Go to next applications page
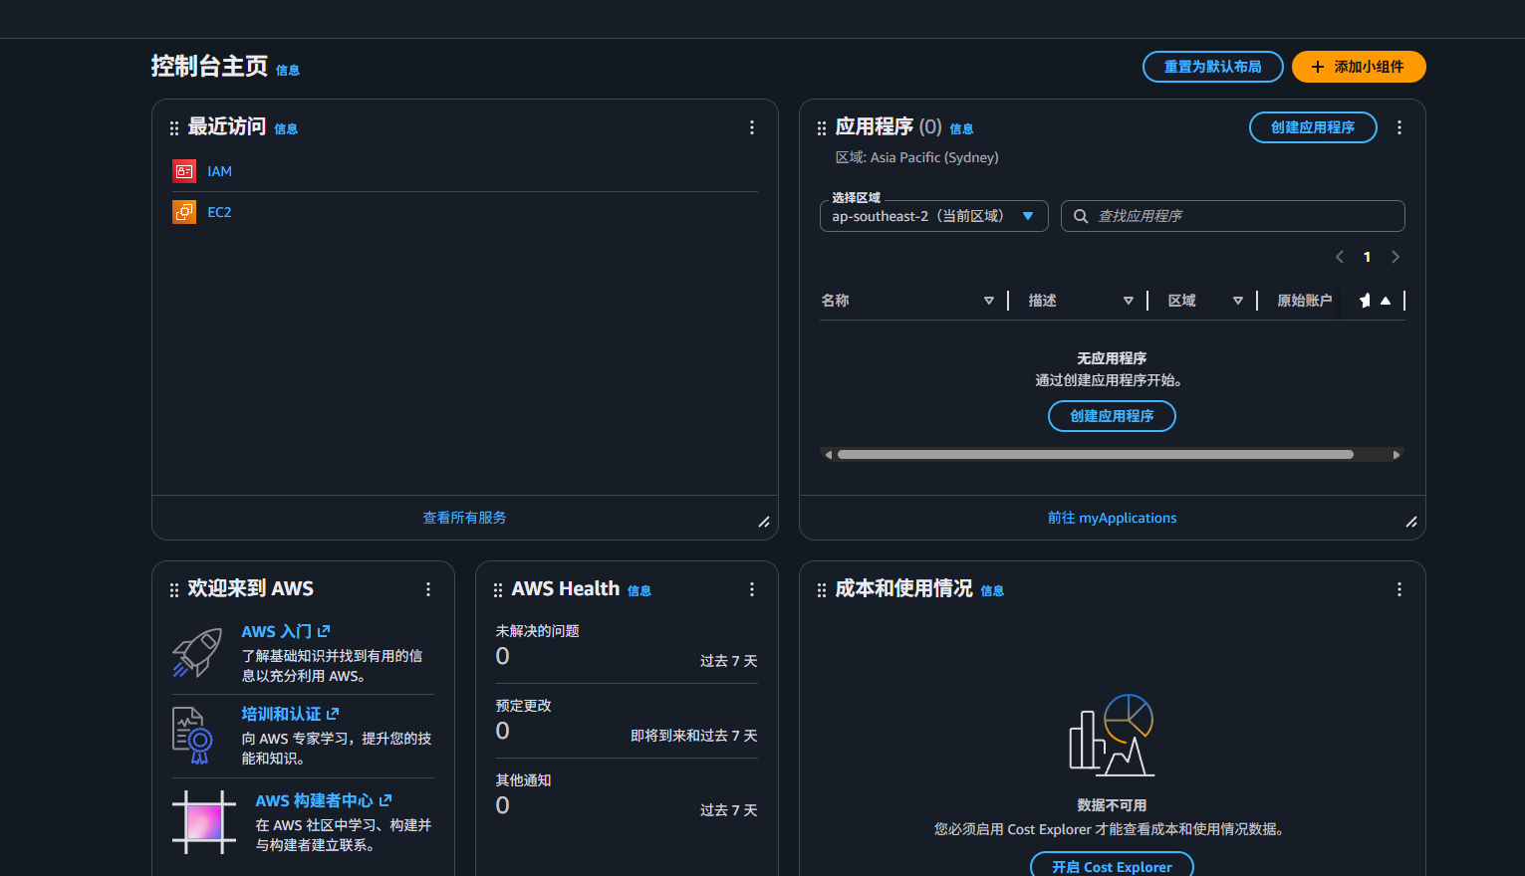The width and height of the screenshot is (1525, 876). [1396, 257]
